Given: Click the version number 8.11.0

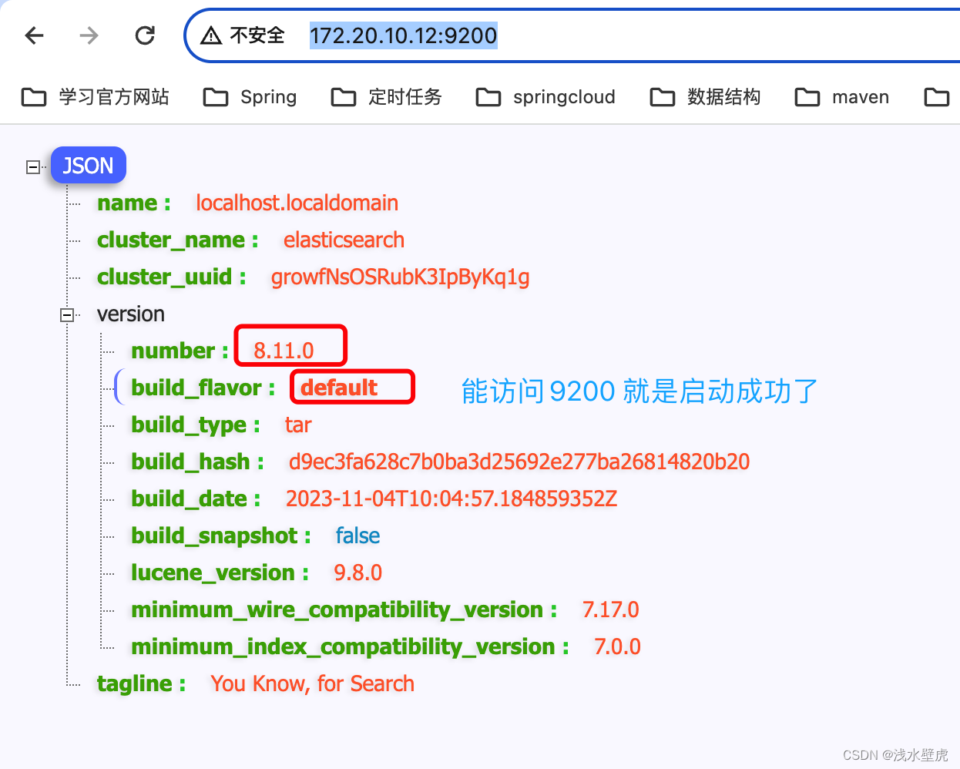Looking at the screenshot, I should pyautogui.click(x=284, y=351).
